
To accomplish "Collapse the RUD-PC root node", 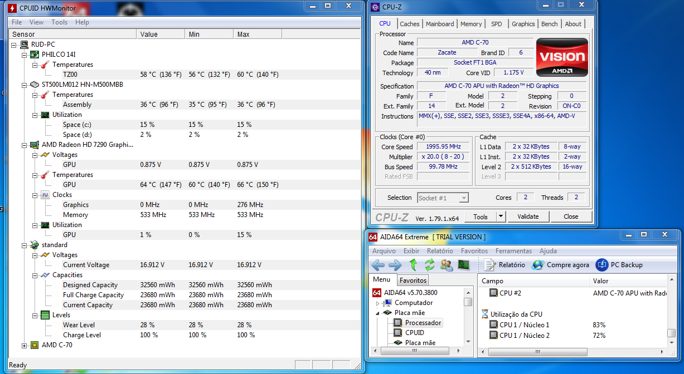I will coord(13,45).
